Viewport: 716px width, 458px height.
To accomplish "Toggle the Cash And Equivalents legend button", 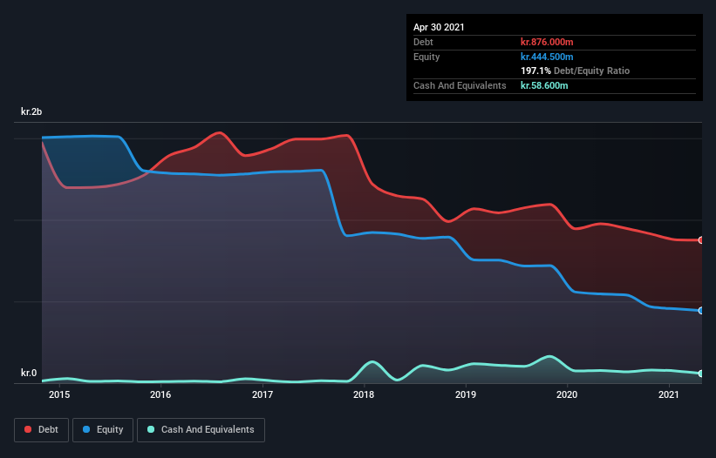I will point(201,430).
